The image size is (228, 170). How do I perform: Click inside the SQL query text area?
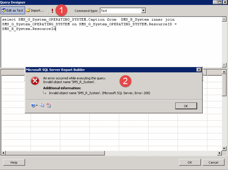[111, 42]
